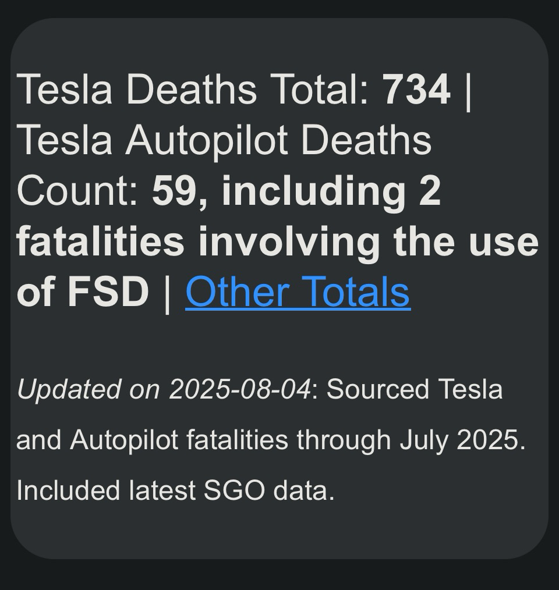Click the bold 'of FSD' text

coord(83,292)
